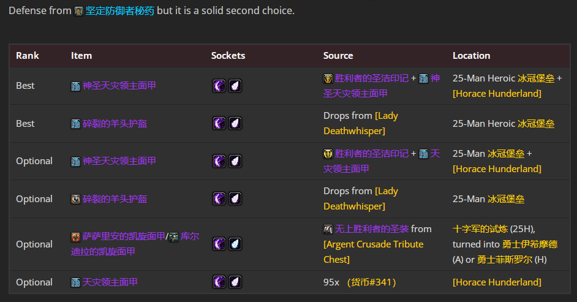The width and height of the screenshot is (577, 302).
Task: Click token icon before 无上胜利者的圣装
Action: click(328, 230)
